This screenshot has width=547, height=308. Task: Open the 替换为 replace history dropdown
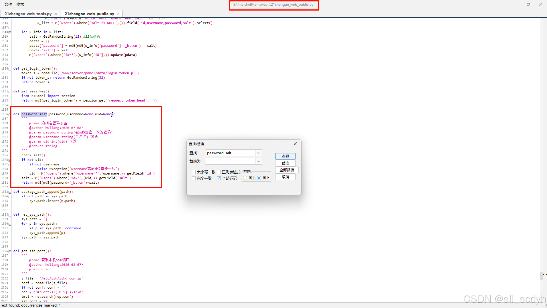coord(259,161)
